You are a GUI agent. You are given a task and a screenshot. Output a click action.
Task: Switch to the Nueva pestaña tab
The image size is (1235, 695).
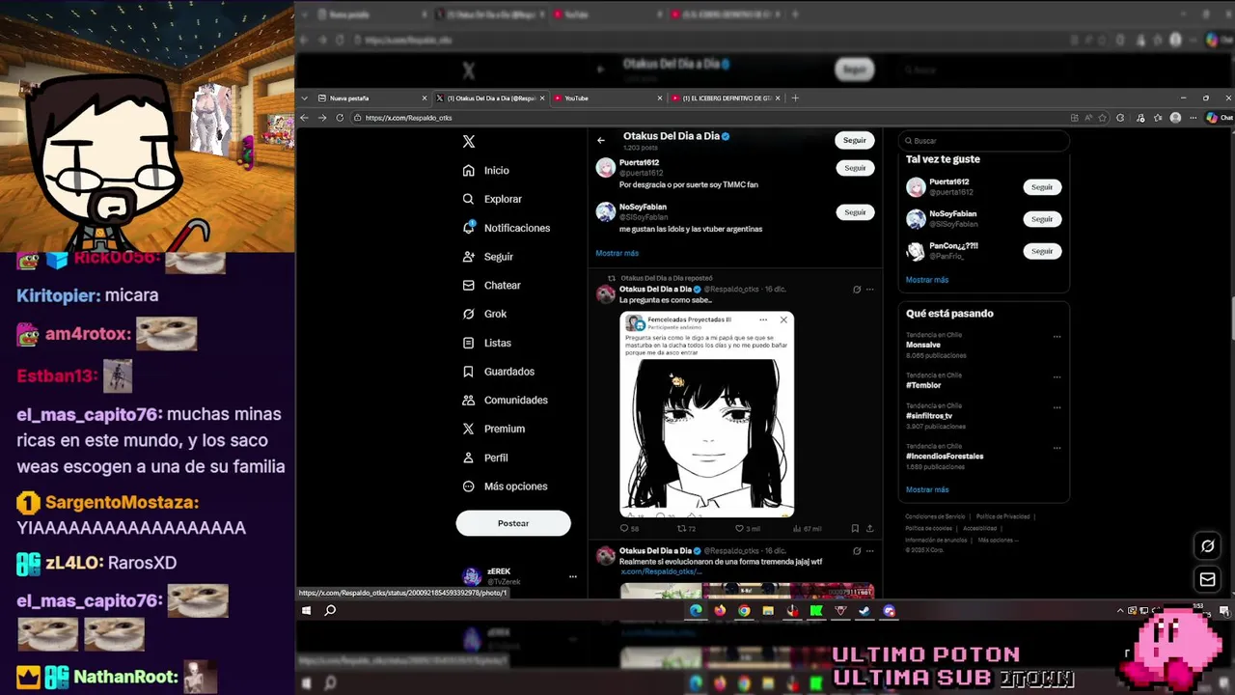coord(370,98)
